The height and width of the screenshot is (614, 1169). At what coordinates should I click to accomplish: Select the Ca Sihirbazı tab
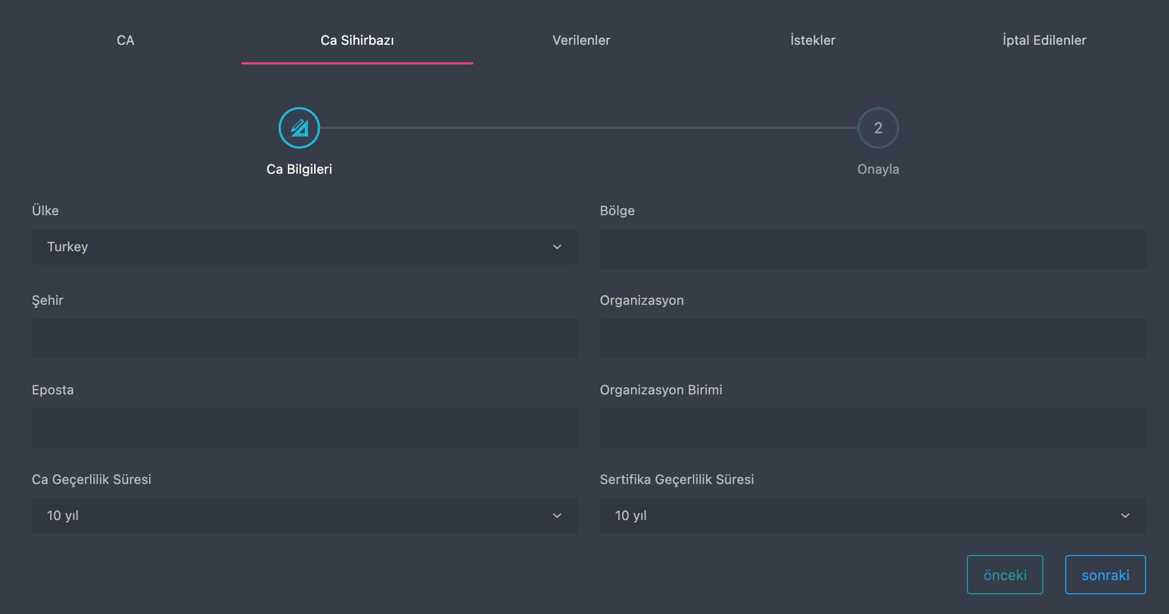click(357, 40)
